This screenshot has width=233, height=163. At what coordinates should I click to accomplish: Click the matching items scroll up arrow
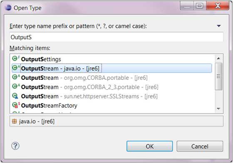(x=218, y=59)
